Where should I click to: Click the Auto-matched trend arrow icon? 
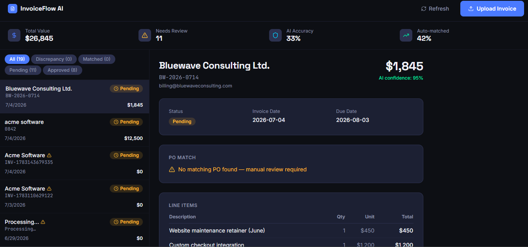pyautogui.click(x=406, y=35)
